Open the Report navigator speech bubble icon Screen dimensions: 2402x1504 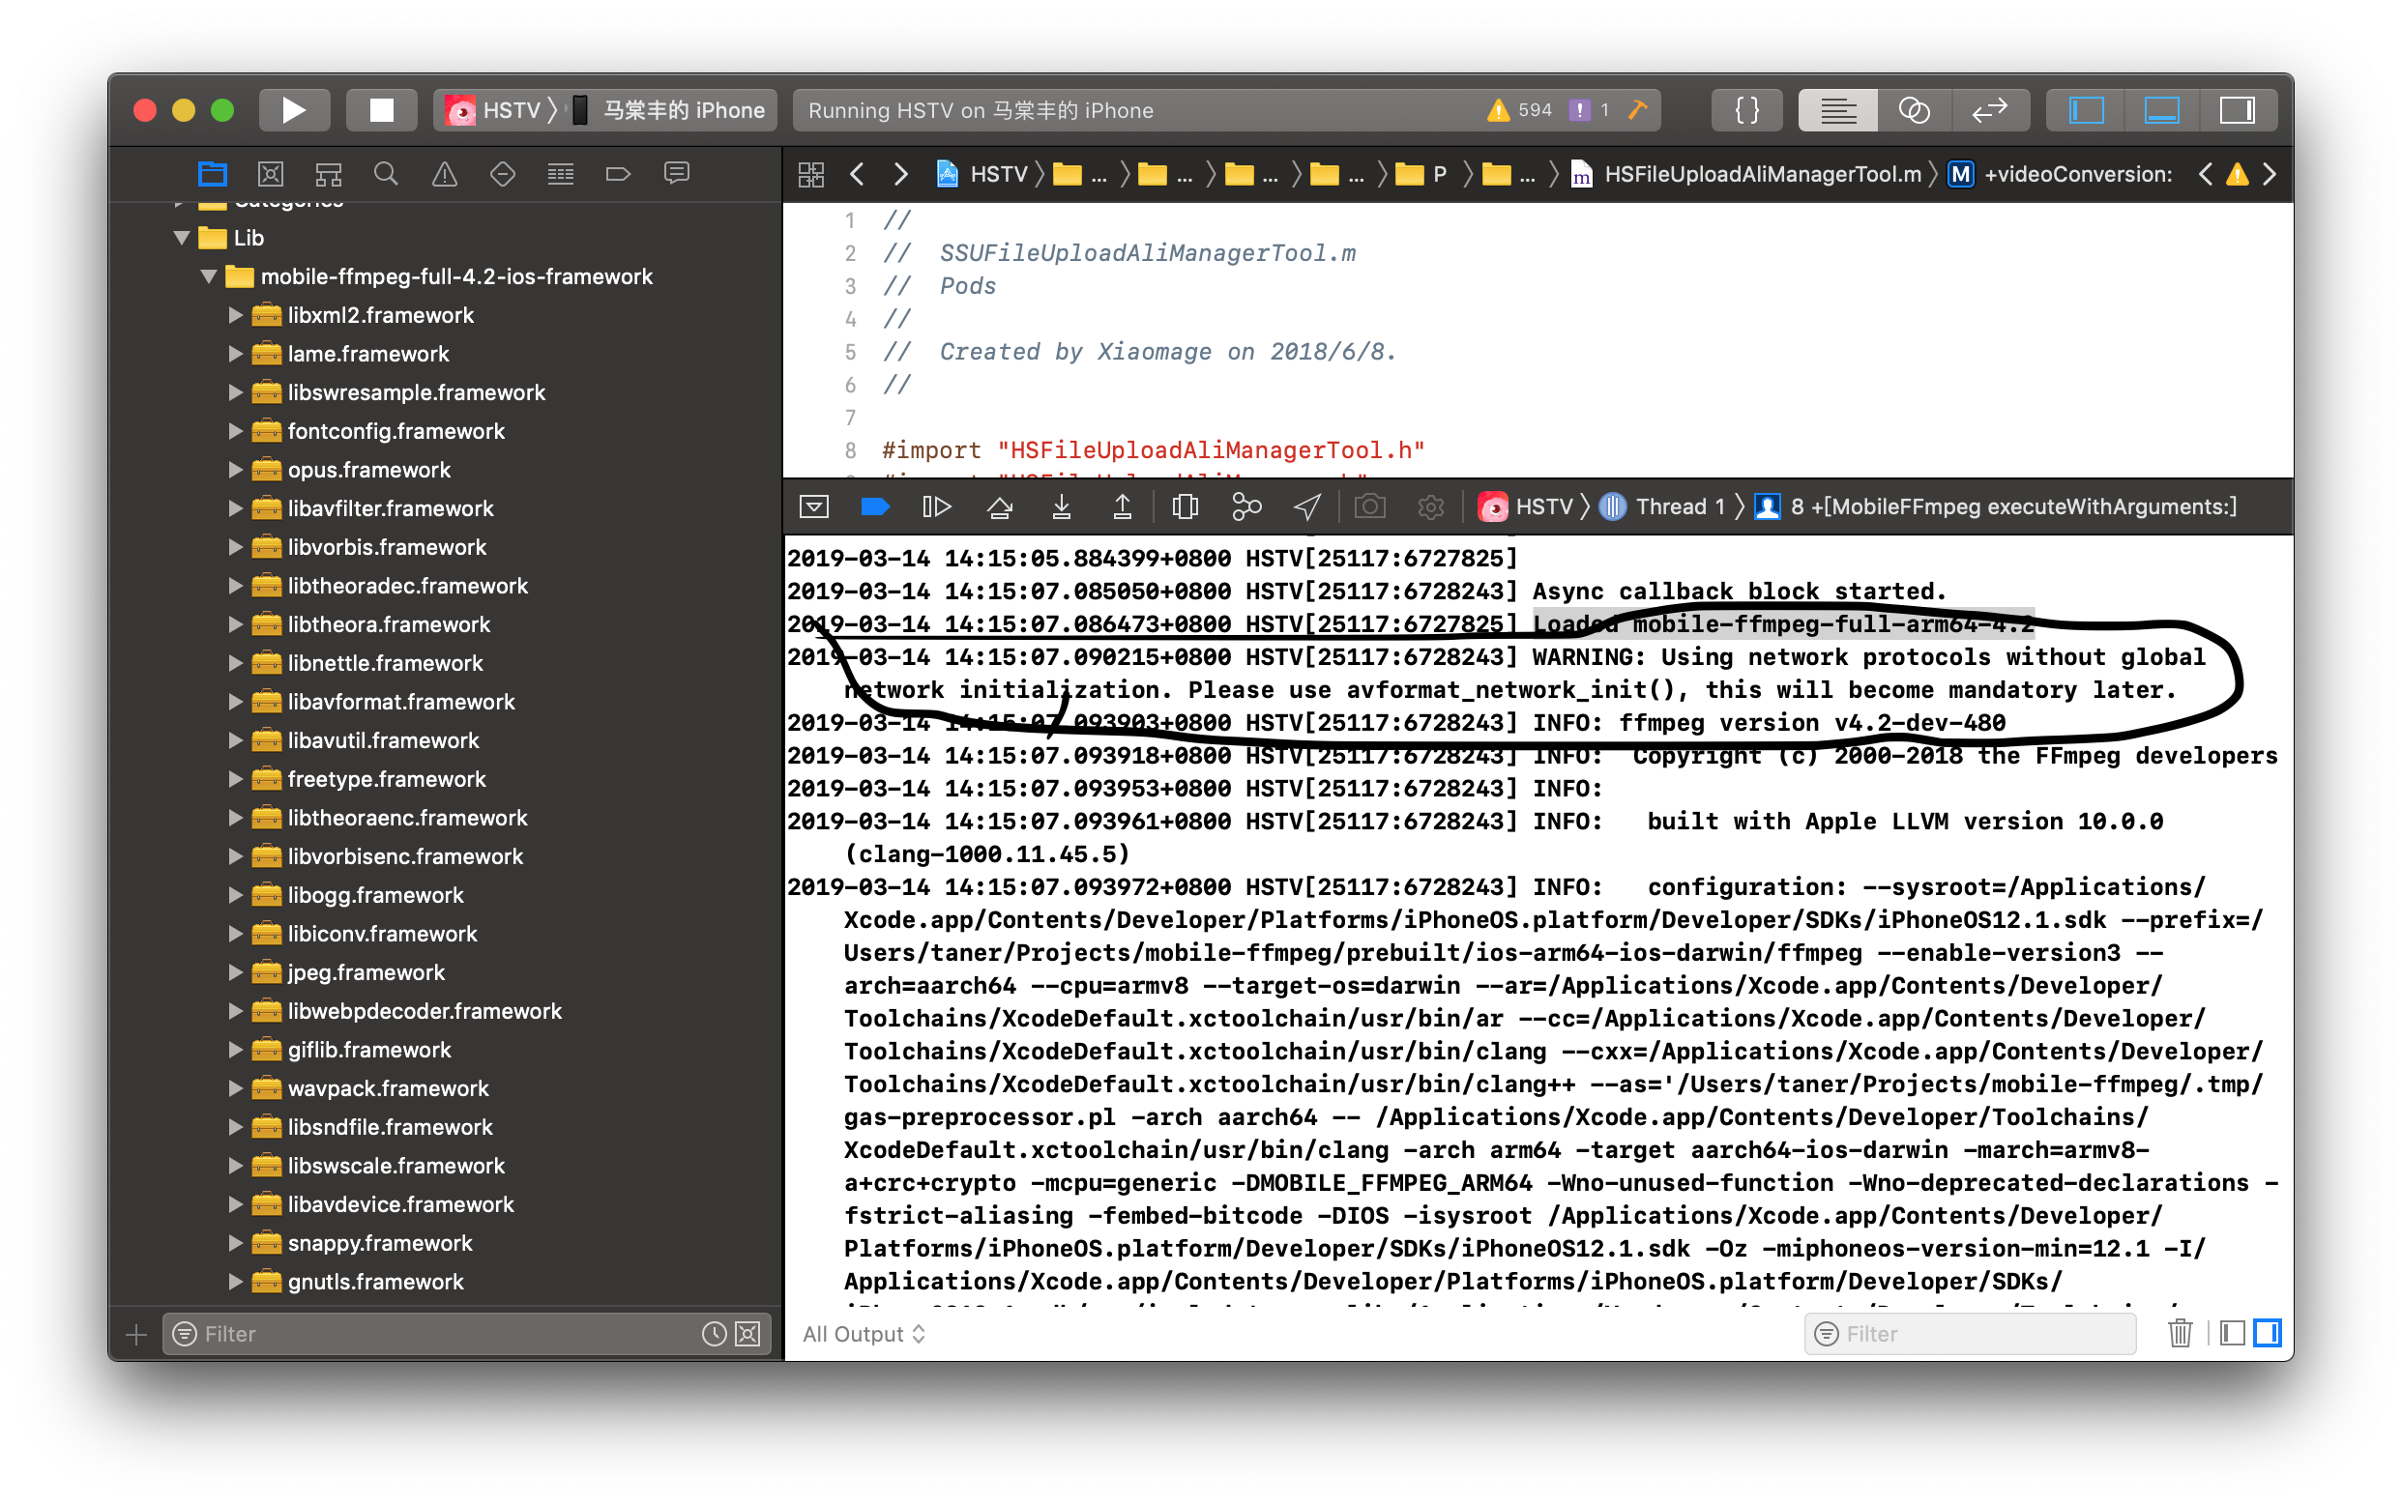[x=676, y=173]
